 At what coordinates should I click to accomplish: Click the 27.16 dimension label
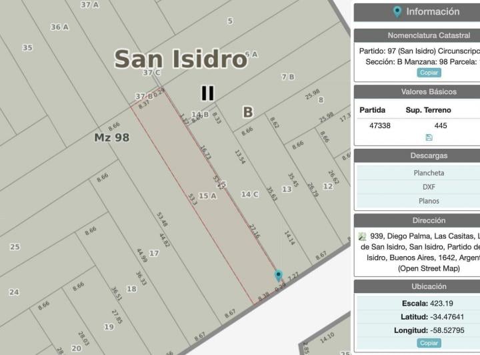[254, 232]
